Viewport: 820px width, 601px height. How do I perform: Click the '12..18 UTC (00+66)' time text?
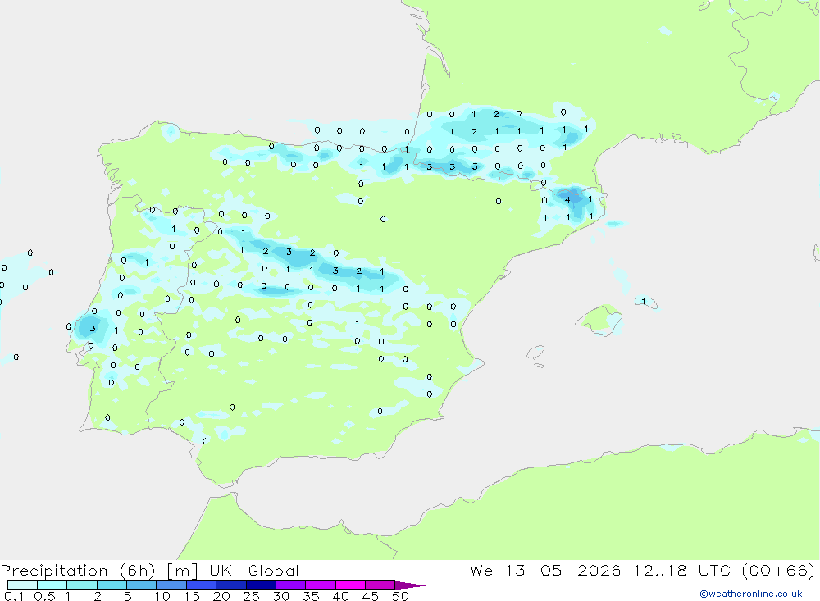pyautogui.click(x=724, y=571)
